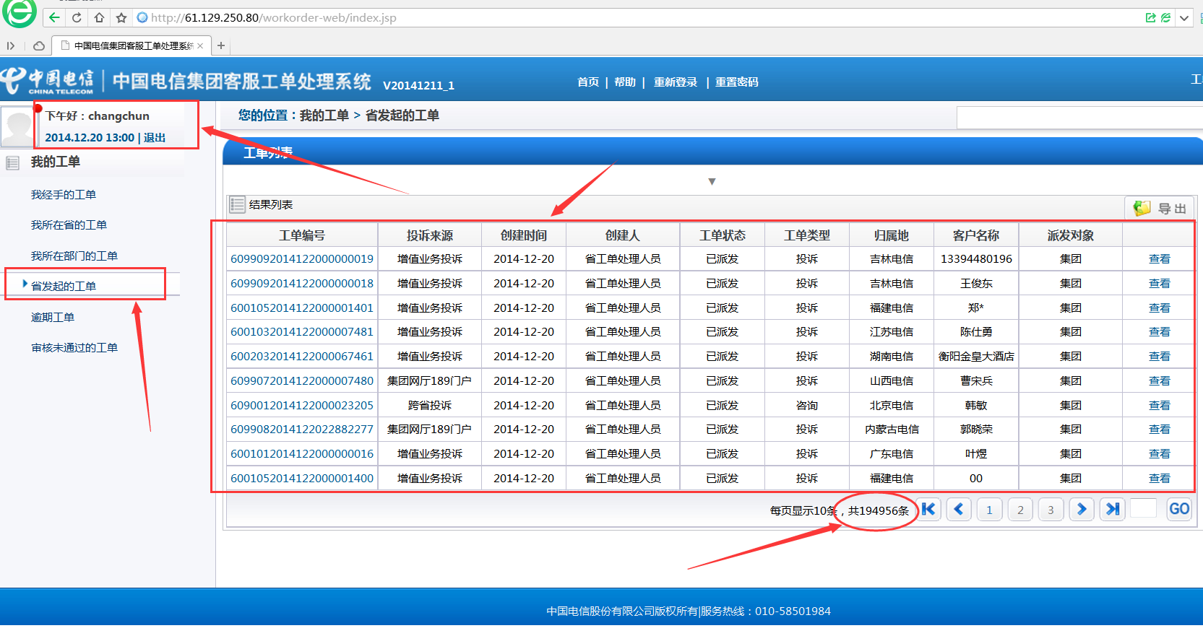Click the 我的工单 list icon

pyautogui.click(x=12, y=162)
